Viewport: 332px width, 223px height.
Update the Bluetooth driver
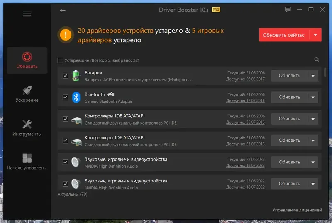pyautogui.click(x=289, y=97)
